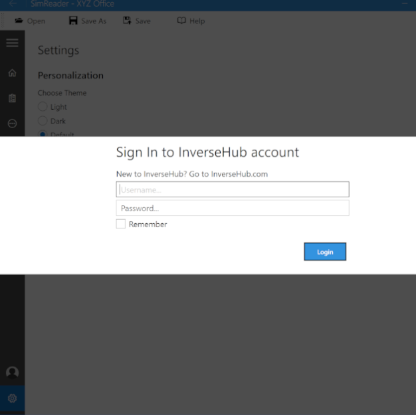Select the Dark theme radio button
416x415 pixels.
(43, 121)
